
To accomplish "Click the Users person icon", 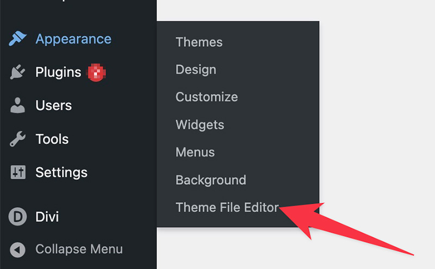I will (x=17, y=105).
